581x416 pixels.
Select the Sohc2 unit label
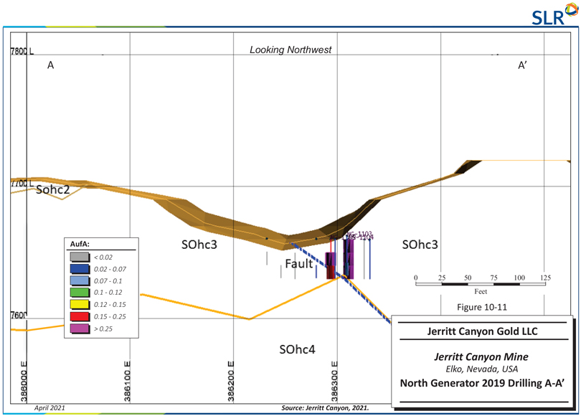coord(52,191)
